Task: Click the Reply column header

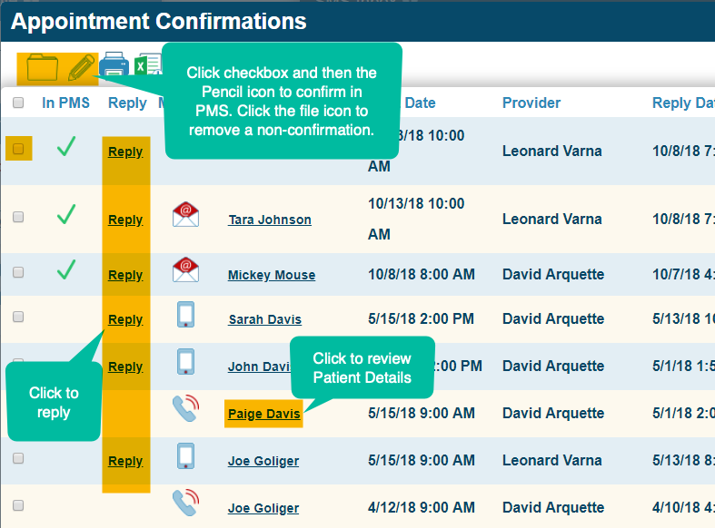Action: (127, 103)
